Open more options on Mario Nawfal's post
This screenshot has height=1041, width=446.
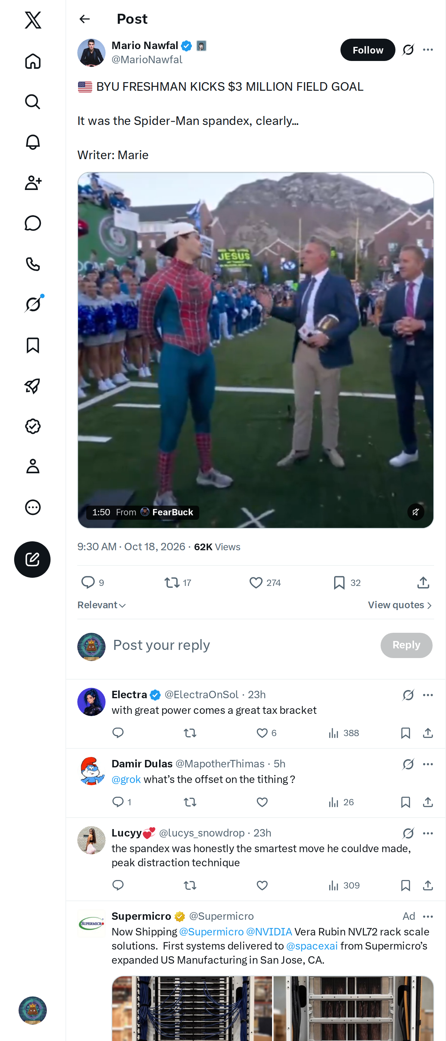point(428,50)
